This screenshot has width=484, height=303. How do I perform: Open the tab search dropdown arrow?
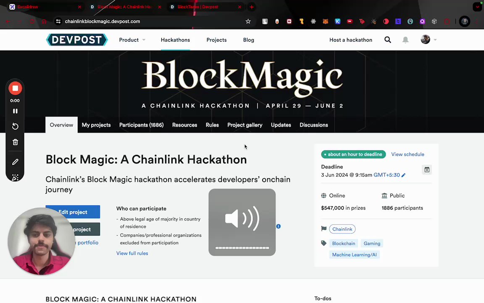point(477,7)
